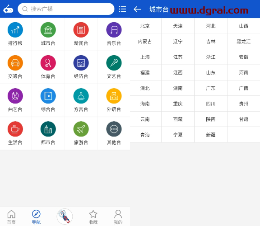
Task: Click the radio app logo icon
Action: click(x=8, y=9)
